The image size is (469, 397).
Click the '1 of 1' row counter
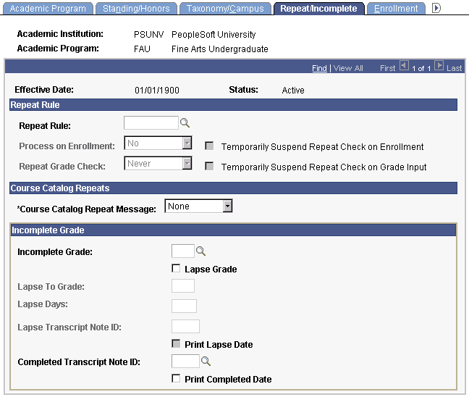(x=421, y=68)
